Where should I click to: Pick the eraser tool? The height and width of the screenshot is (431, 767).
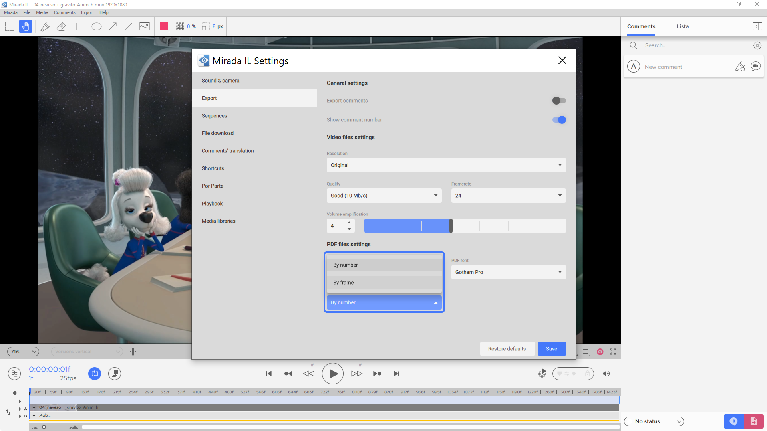point(61,26)
